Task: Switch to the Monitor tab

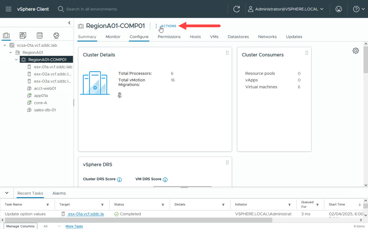Action: (113, 37)
